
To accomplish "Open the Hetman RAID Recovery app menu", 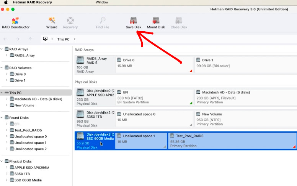I will (x=33, y=2).
